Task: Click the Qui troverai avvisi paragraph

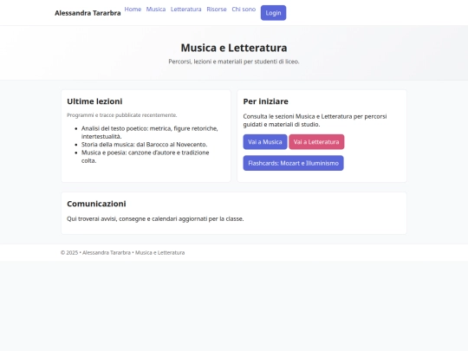Action: 155,218
